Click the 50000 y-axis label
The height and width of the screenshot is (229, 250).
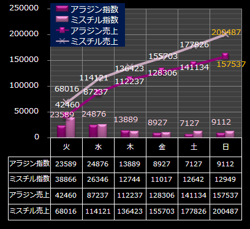click(x=26, y=111)
